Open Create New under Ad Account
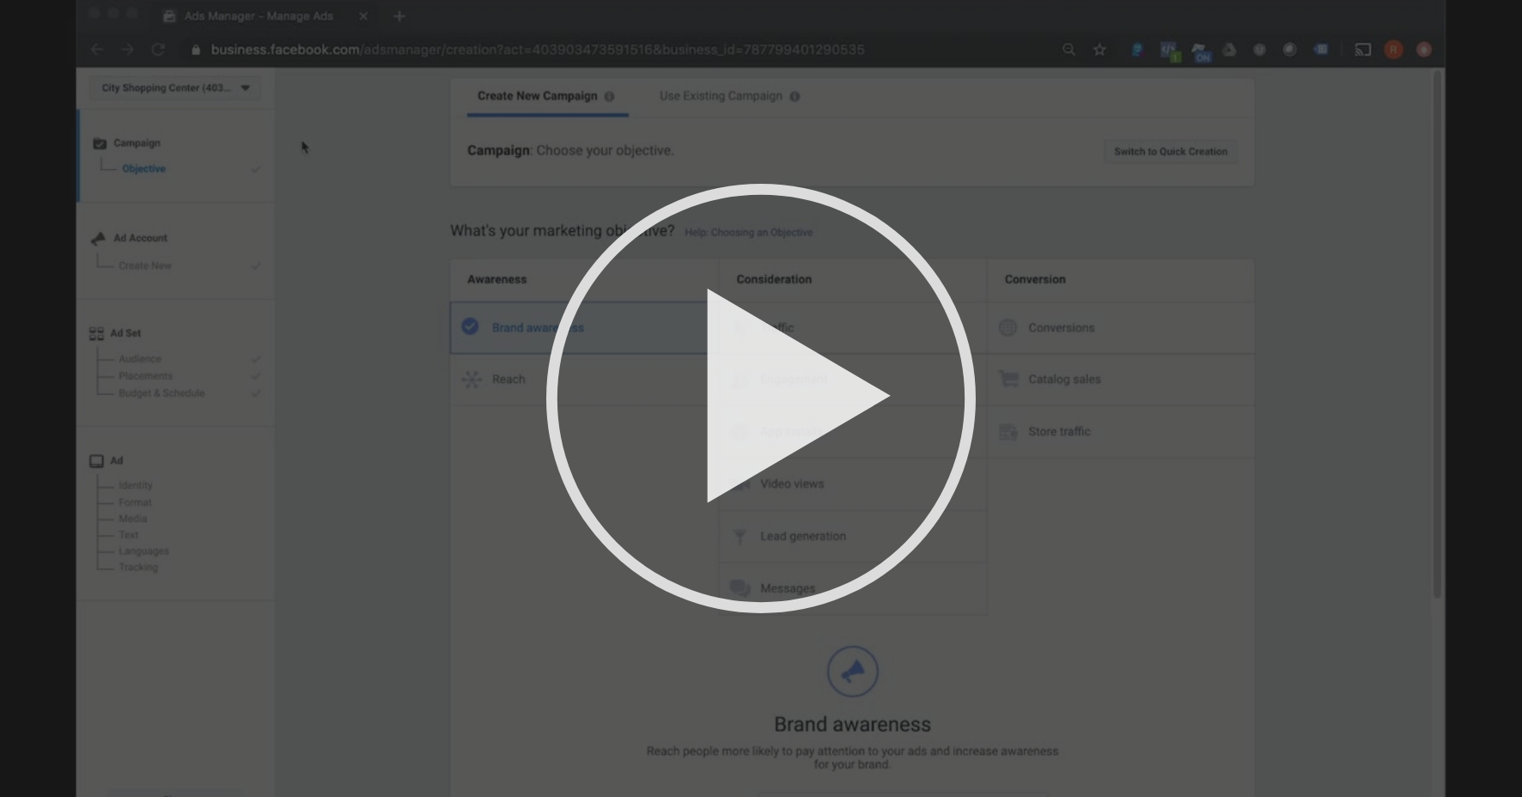1522x797 pixels. [145, 265]
